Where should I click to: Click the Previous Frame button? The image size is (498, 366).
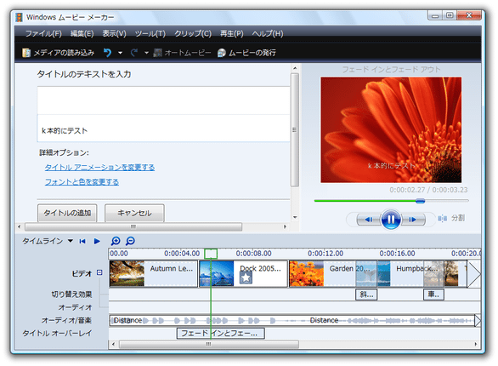(369, 220)
